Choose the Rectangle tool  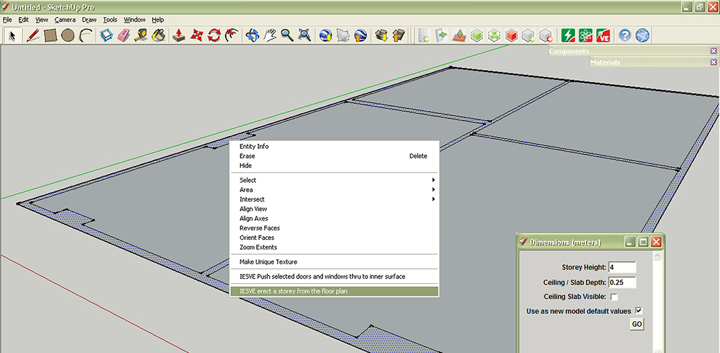(x=50, y=35)
